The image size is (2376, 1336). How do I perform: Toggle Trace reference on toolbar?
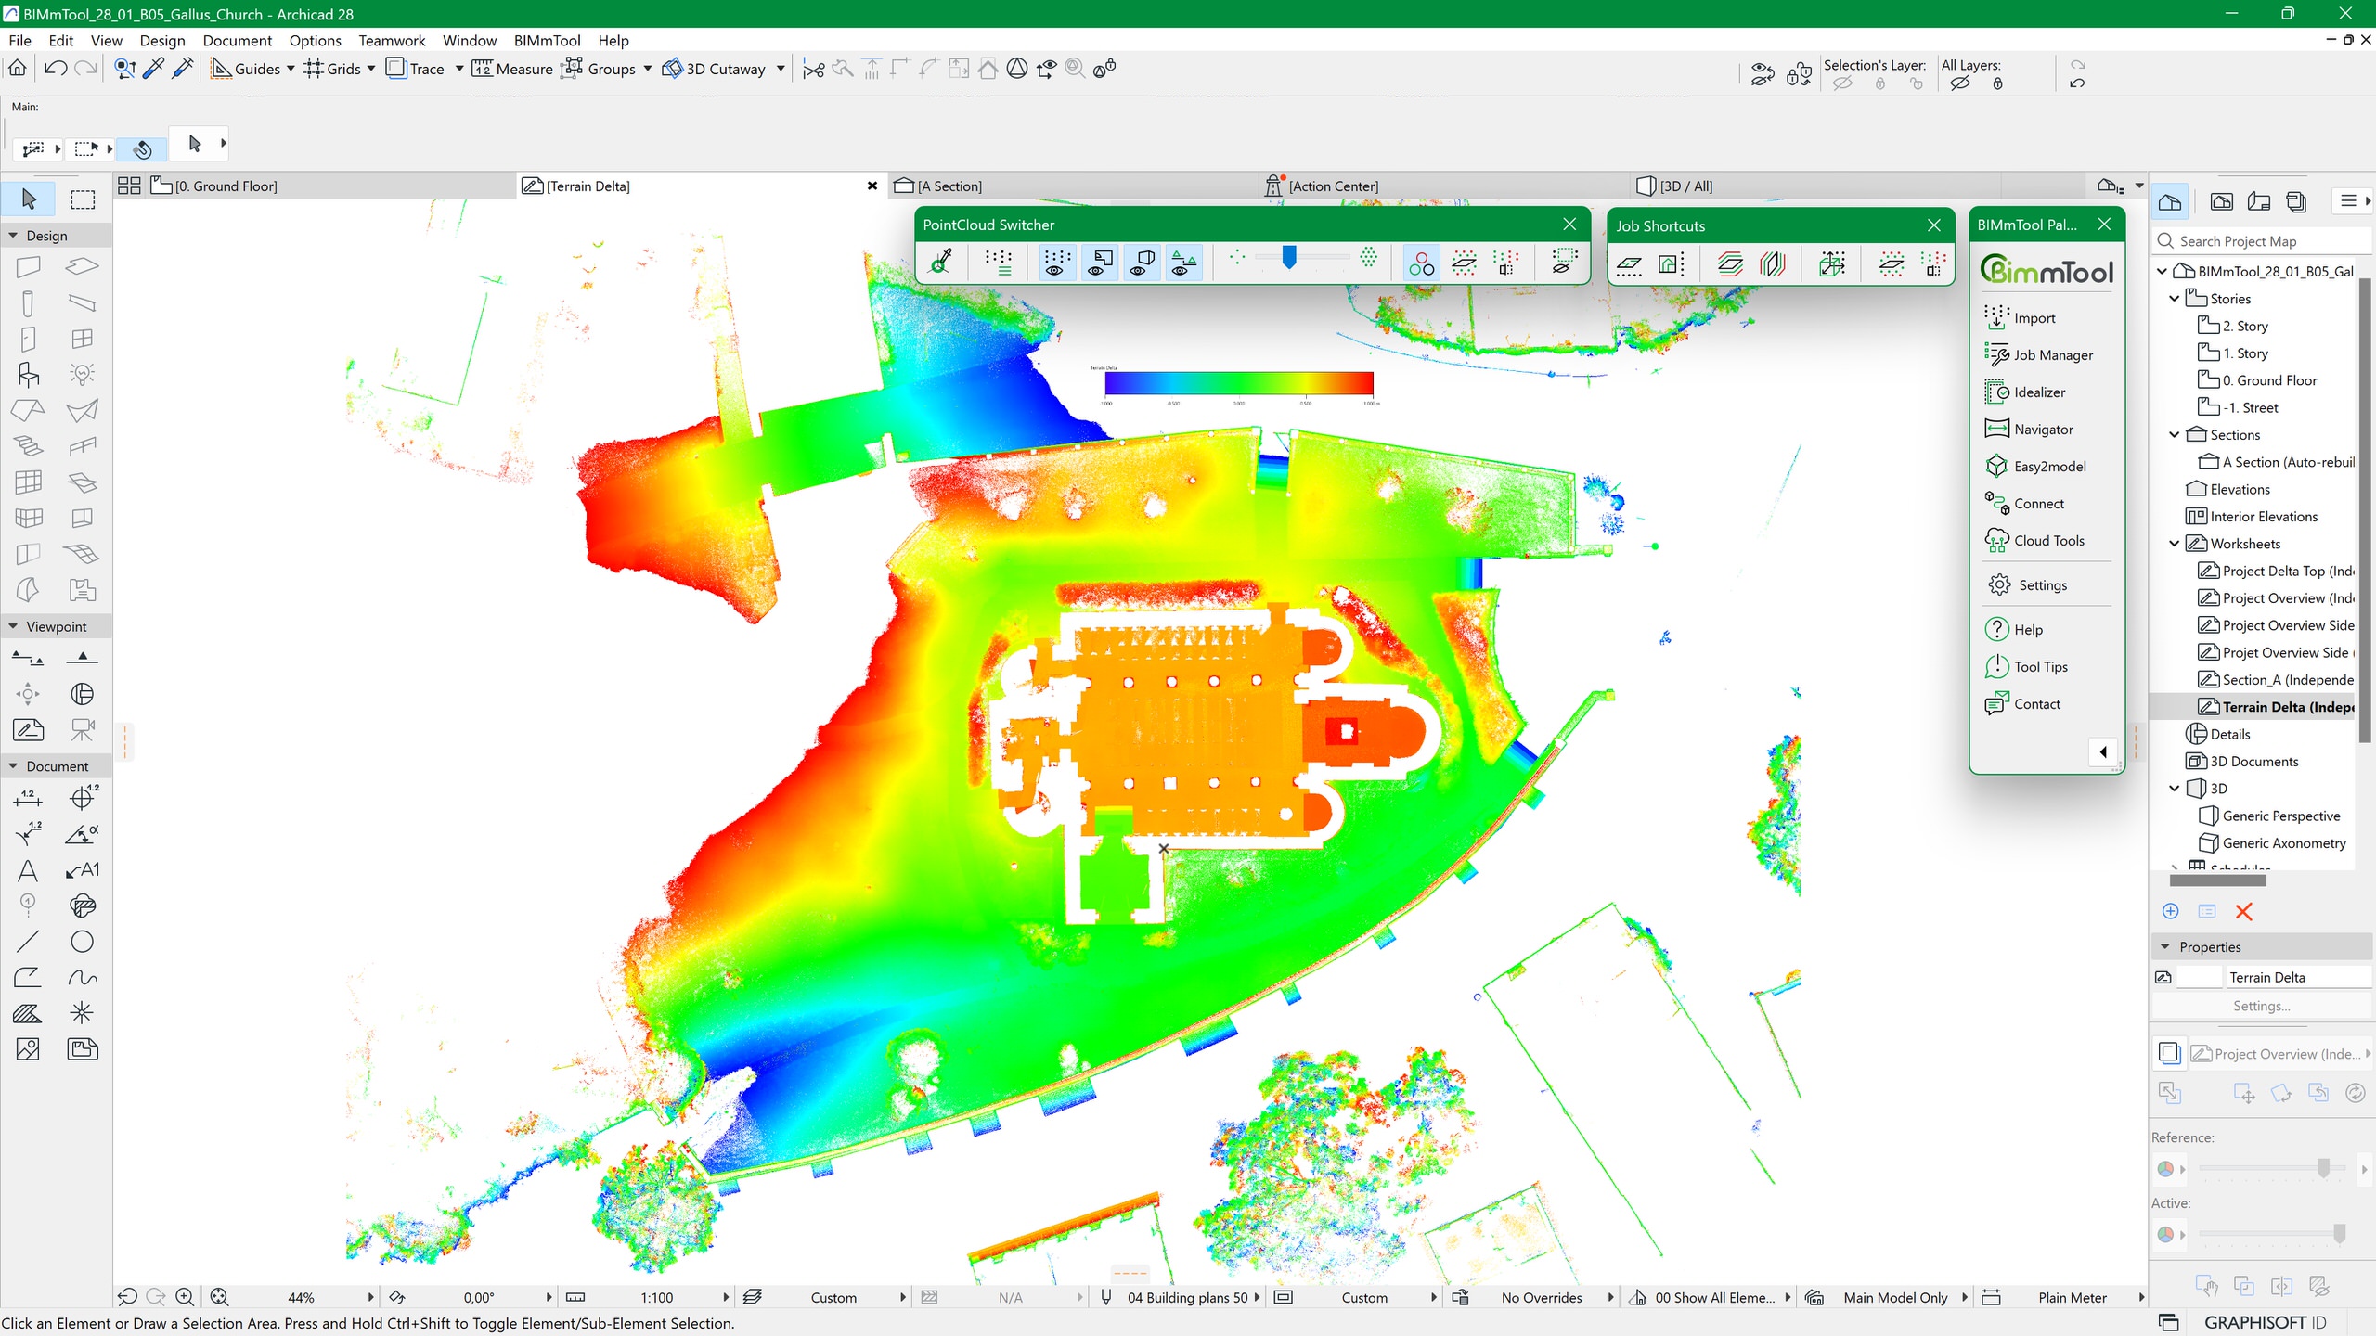[415, 69]
